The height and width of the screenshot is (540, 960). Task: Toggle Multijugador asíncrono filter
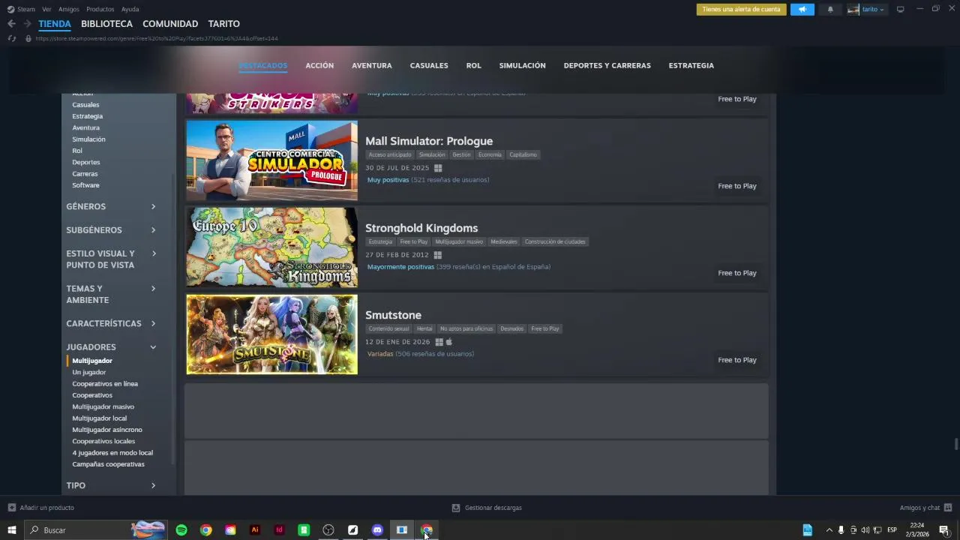pos(107,430)
